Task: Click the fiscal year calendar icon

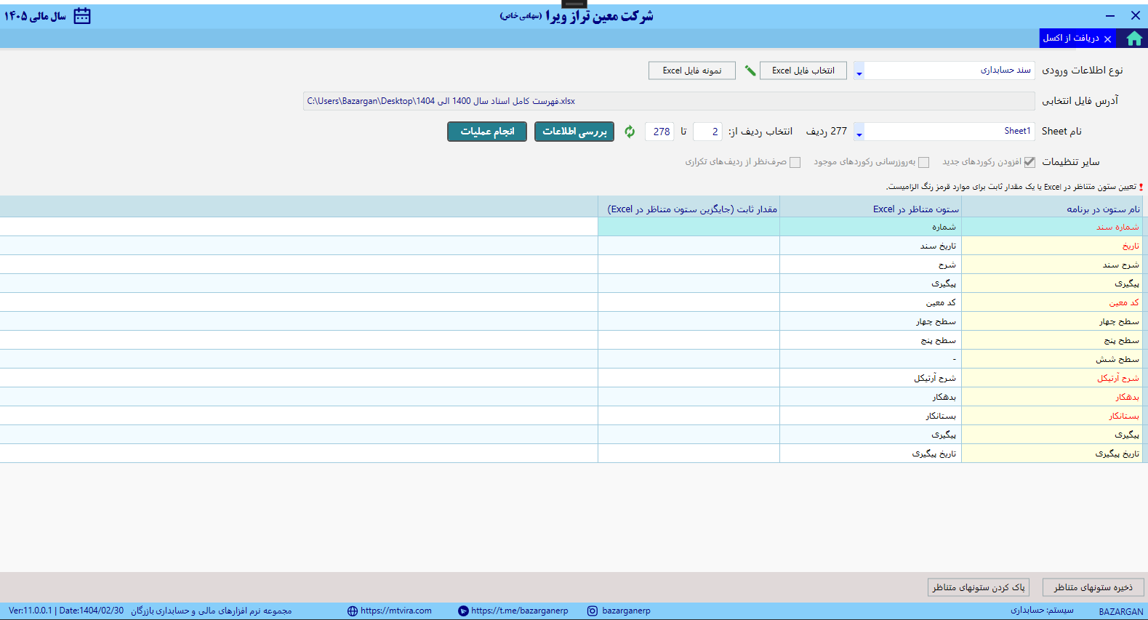Action: (x=82, y=16)
